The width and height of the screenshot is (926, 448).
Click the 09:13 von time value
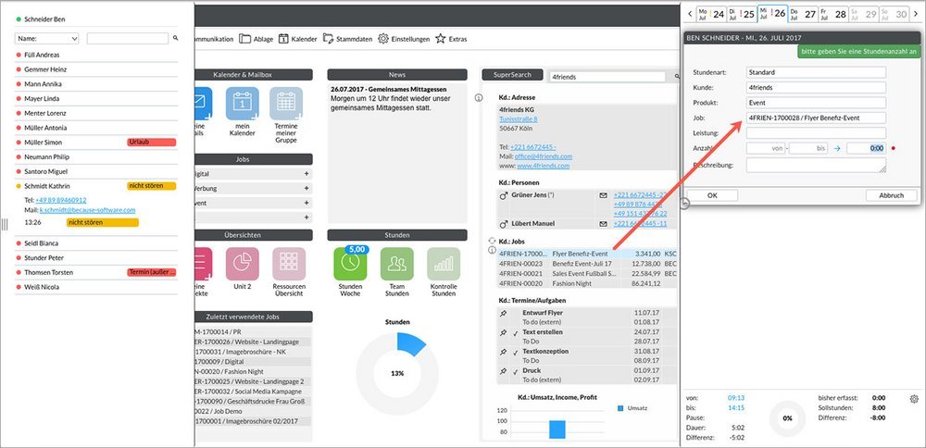pos(736,398)
